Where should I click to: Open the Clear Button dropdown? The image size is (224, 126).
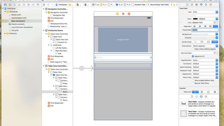pyautogui.click(x=205, y=46)
